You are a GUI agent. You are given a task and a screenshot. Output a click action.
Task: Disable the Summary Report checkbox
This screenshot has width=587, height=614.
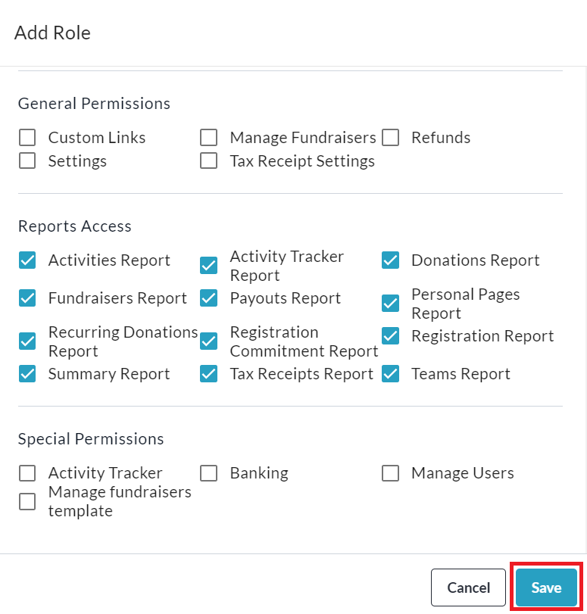click(27, 374)
